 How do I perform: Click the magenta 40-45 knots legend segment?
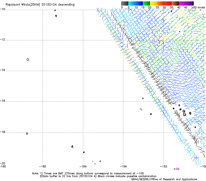click(183, 3)
